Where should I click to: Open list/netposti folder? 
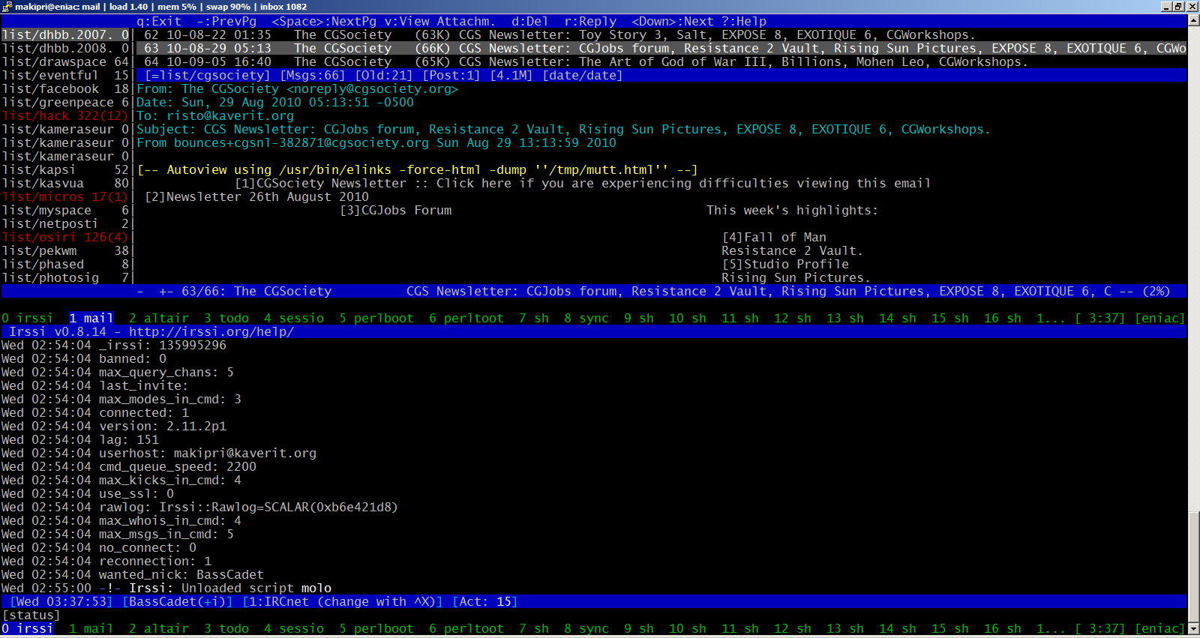65,223
